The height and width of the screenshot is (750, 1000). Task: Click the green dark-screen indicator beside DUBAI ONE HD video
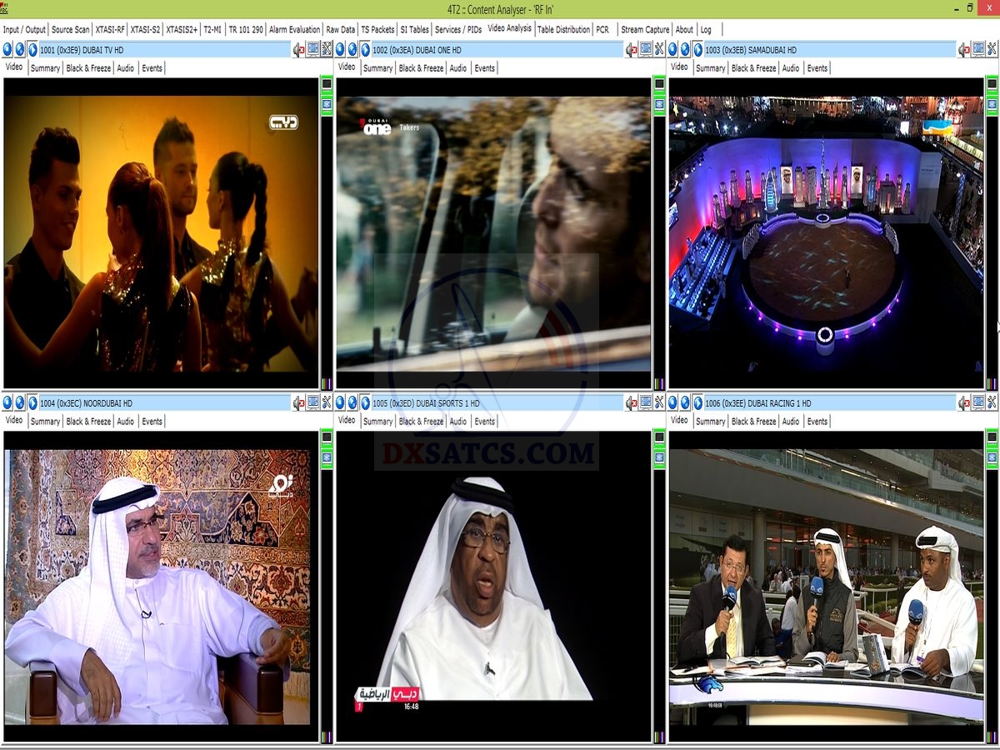pyautogui.click(x=659, y=85)
